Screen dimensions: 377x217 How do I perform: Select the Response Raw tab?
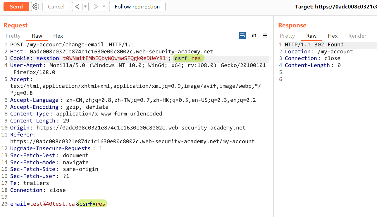[311, 36]
